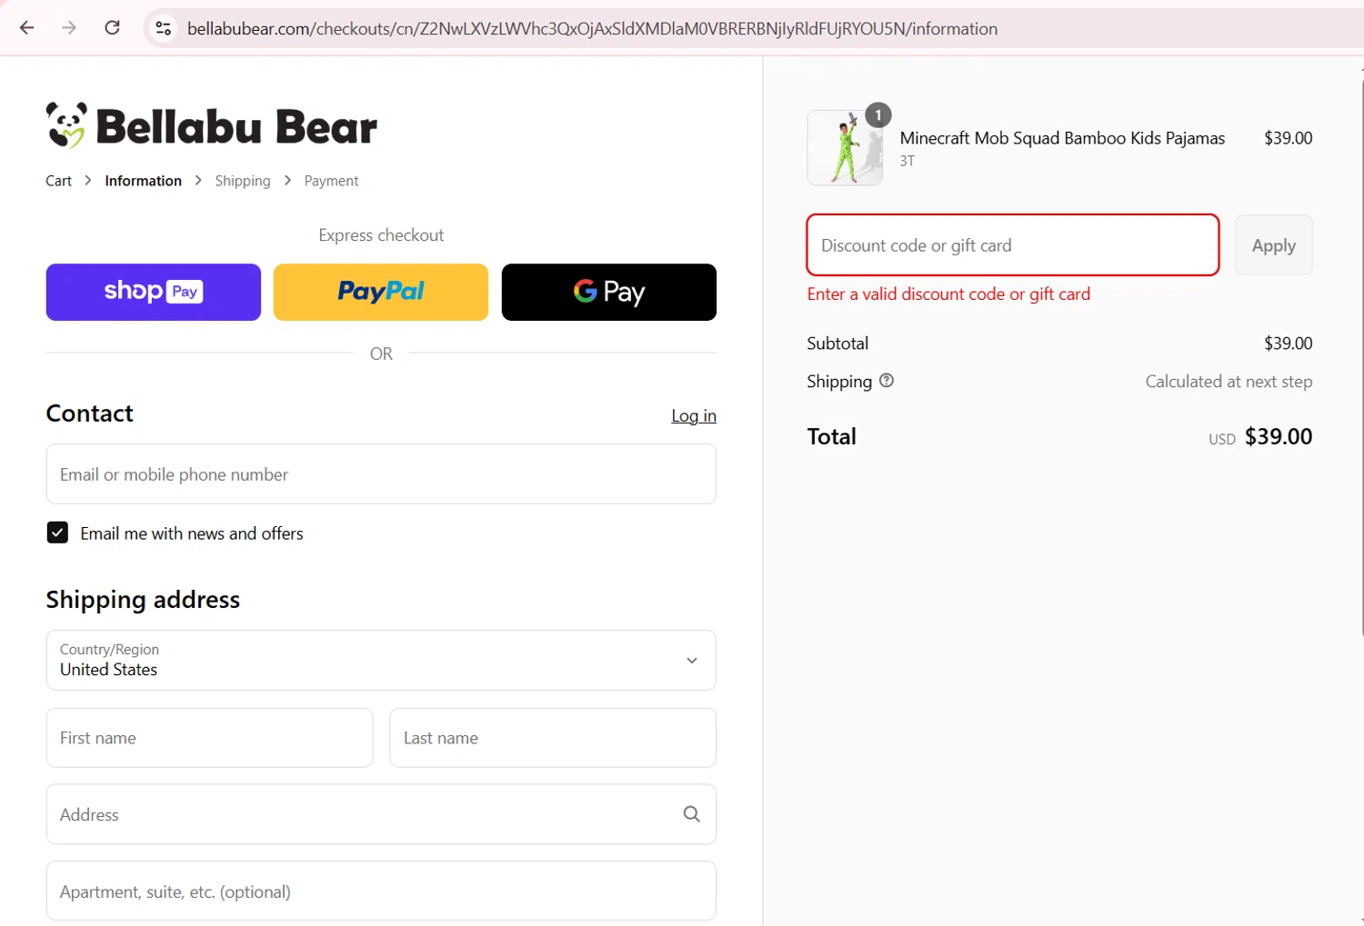Pay with Shop Pay button
Image resolution: width=1364 pixels, height=926 pixels.
pos(154,292)
